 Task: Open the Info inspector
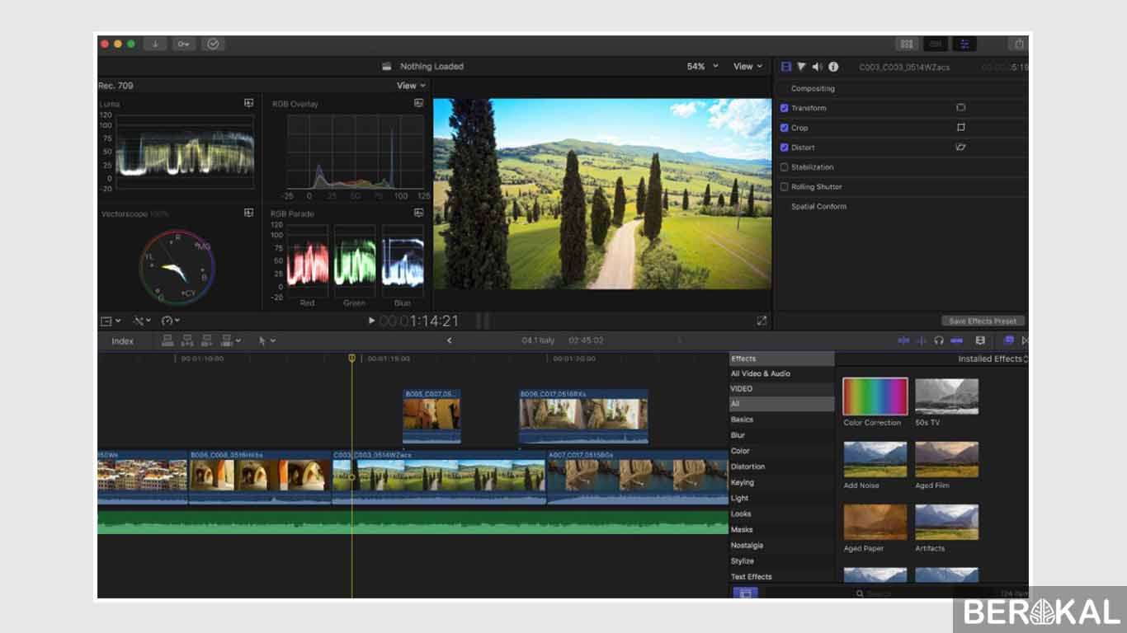click(x=832, y=67)
